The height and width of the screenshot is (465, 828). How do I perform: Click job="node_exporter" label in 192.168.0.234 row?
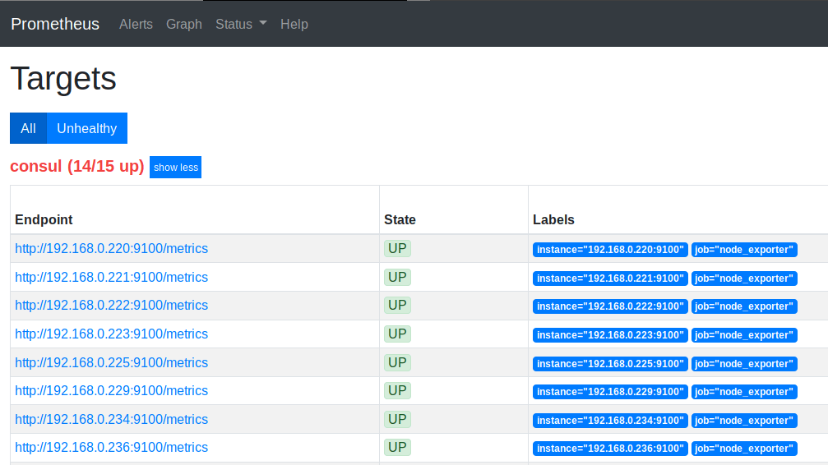click(744, 421)
